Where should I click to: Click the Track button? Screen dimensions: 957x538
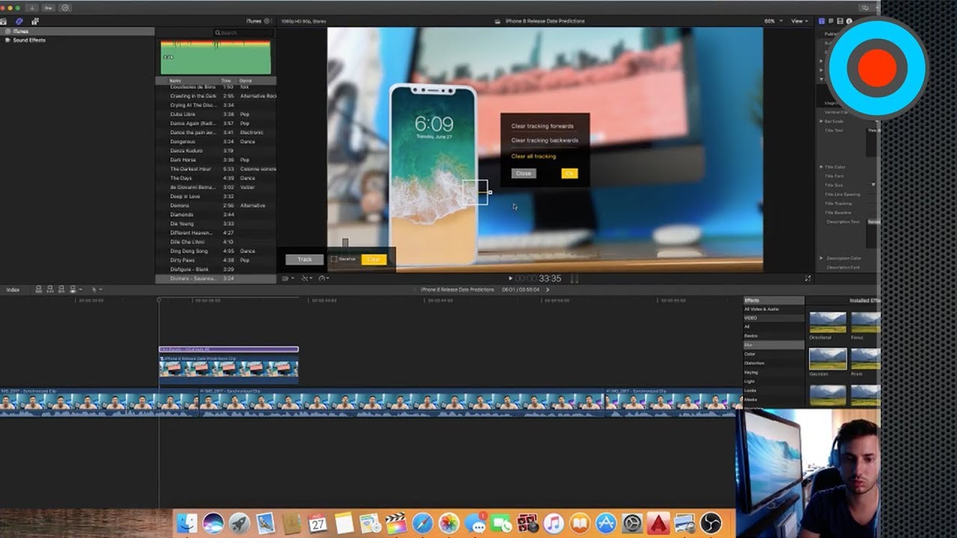click(305, 259)
